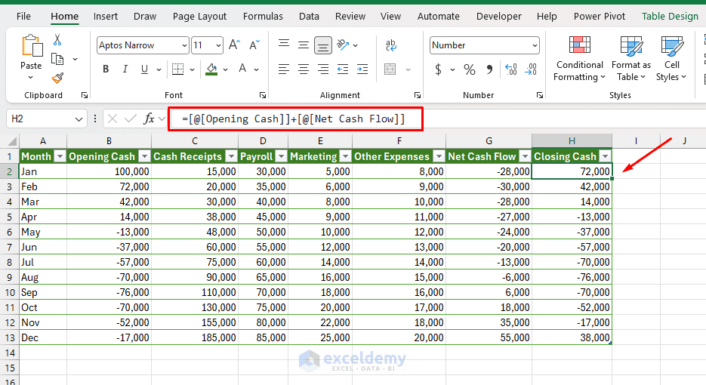The image size is (706, 385).
Task: Apply Comma Style format
Action: pyautogui.click(x=489, y=69)
